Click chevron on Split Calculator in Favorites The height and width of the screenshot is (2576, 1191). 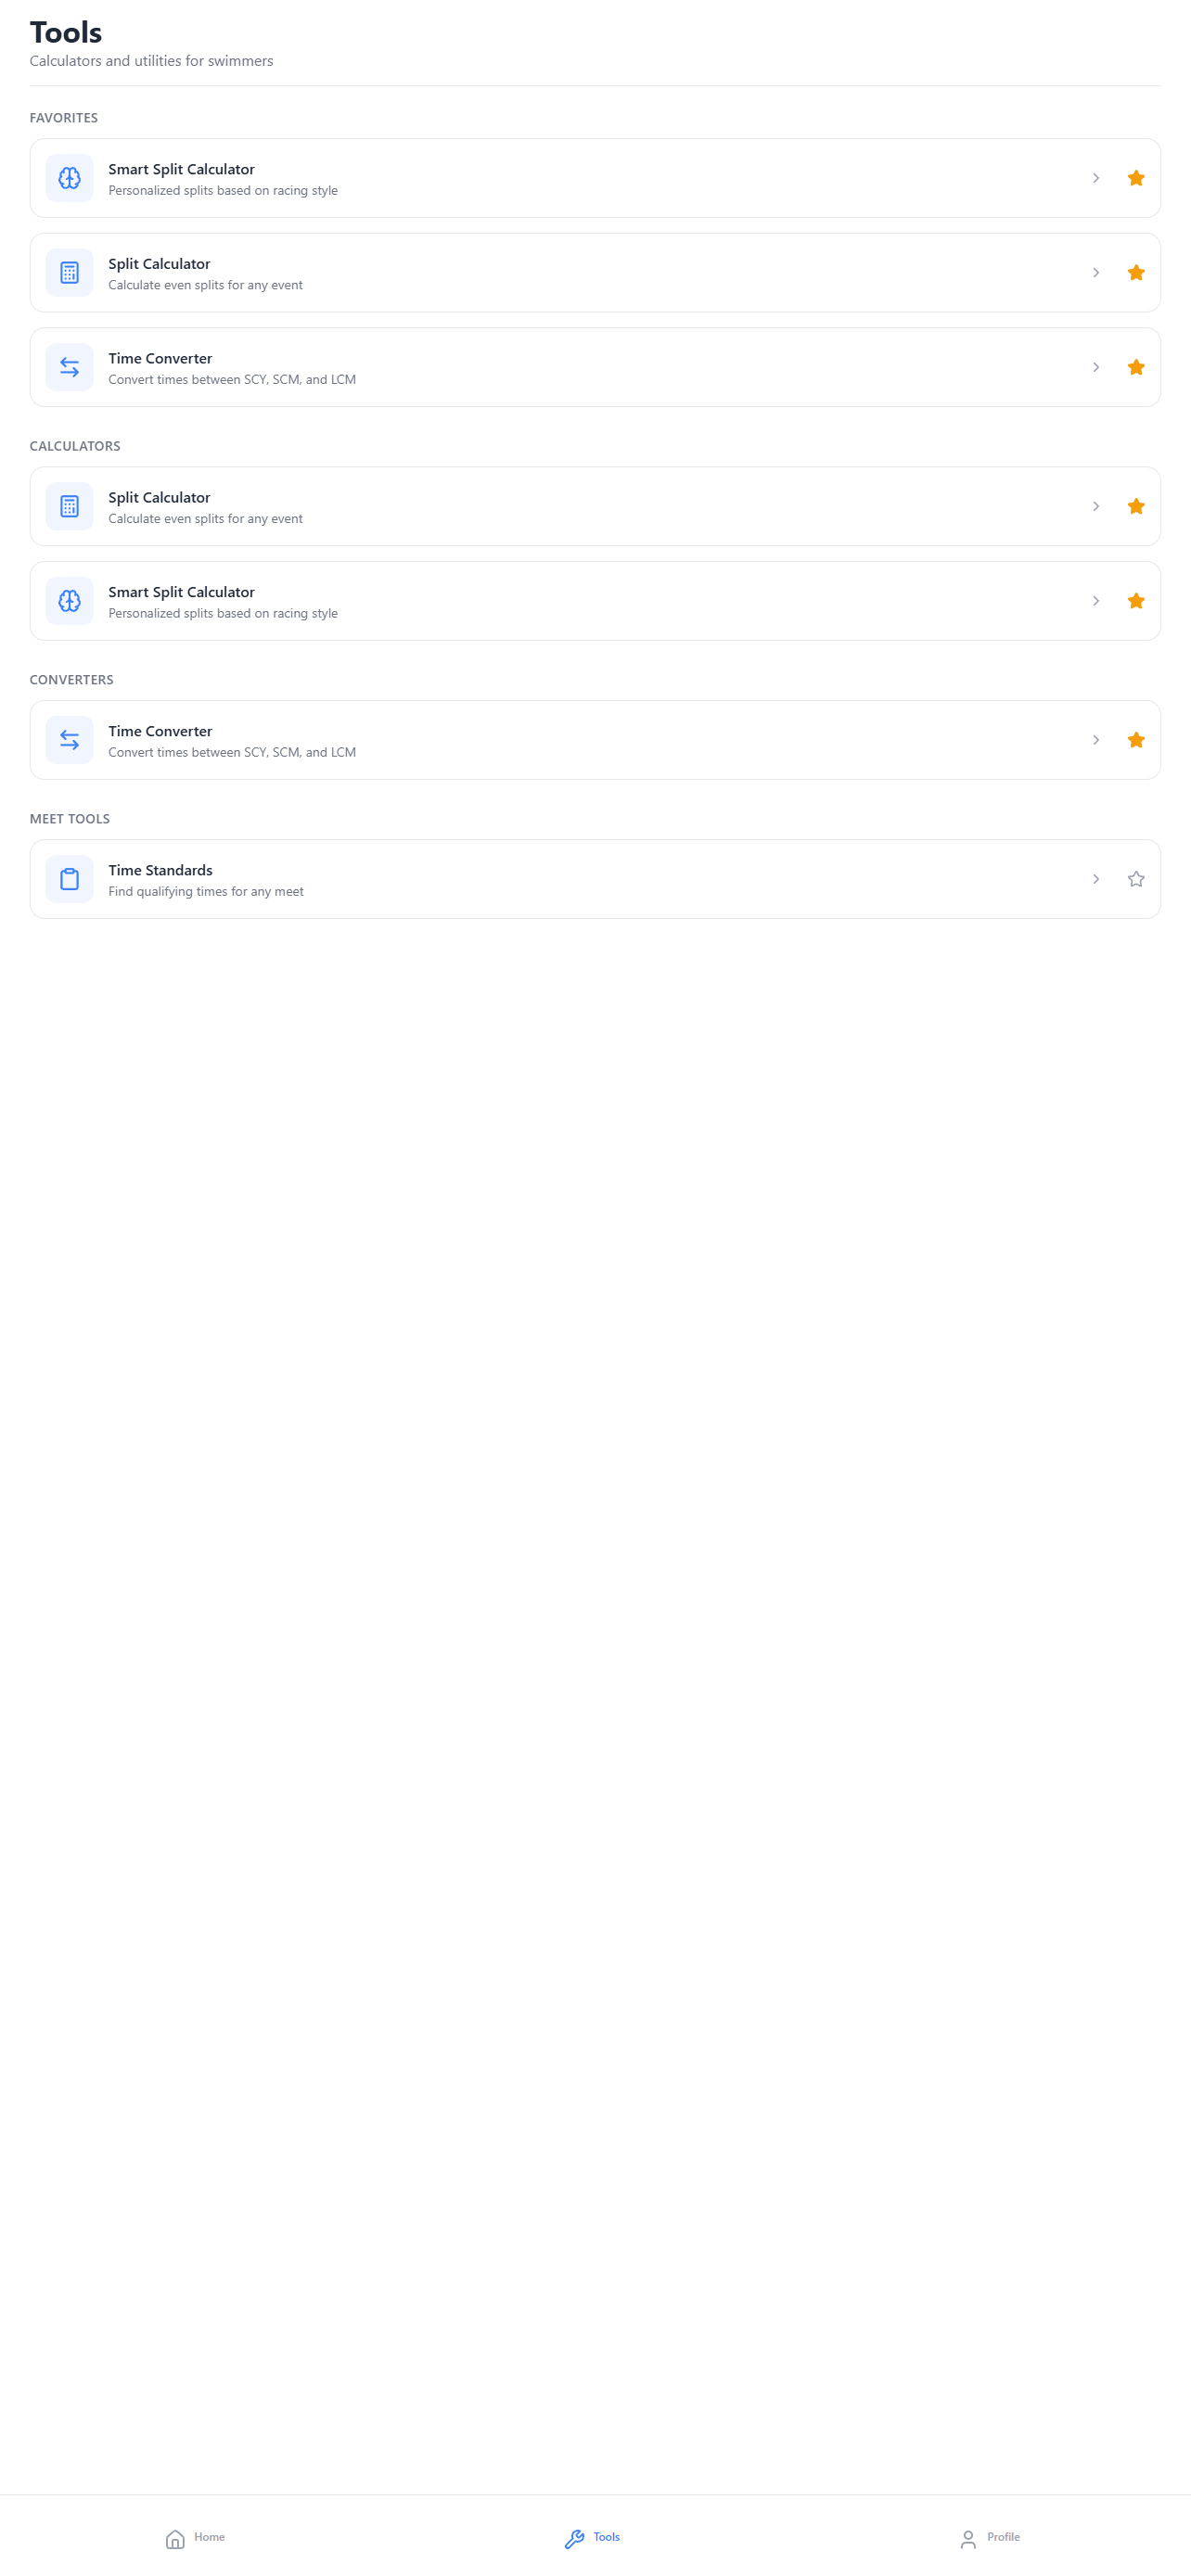pyautogui.click(x=1096, y=273)
